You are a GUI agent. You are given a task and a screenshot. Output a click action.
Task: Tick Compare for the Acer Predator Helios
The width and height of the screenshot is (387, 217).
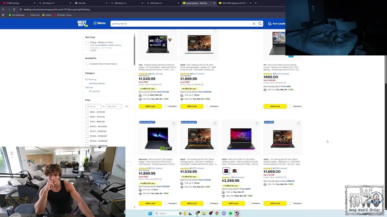point(166,106)
